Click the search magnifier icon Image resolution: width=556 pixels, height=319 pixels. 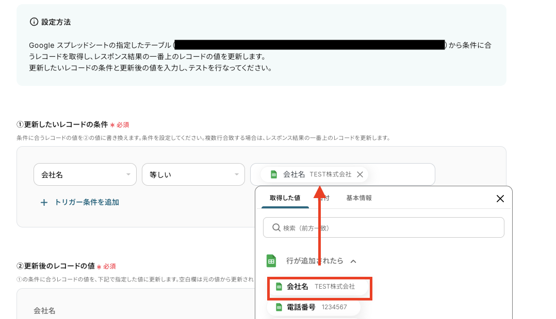pyautogui.click(x=276, y=227)
